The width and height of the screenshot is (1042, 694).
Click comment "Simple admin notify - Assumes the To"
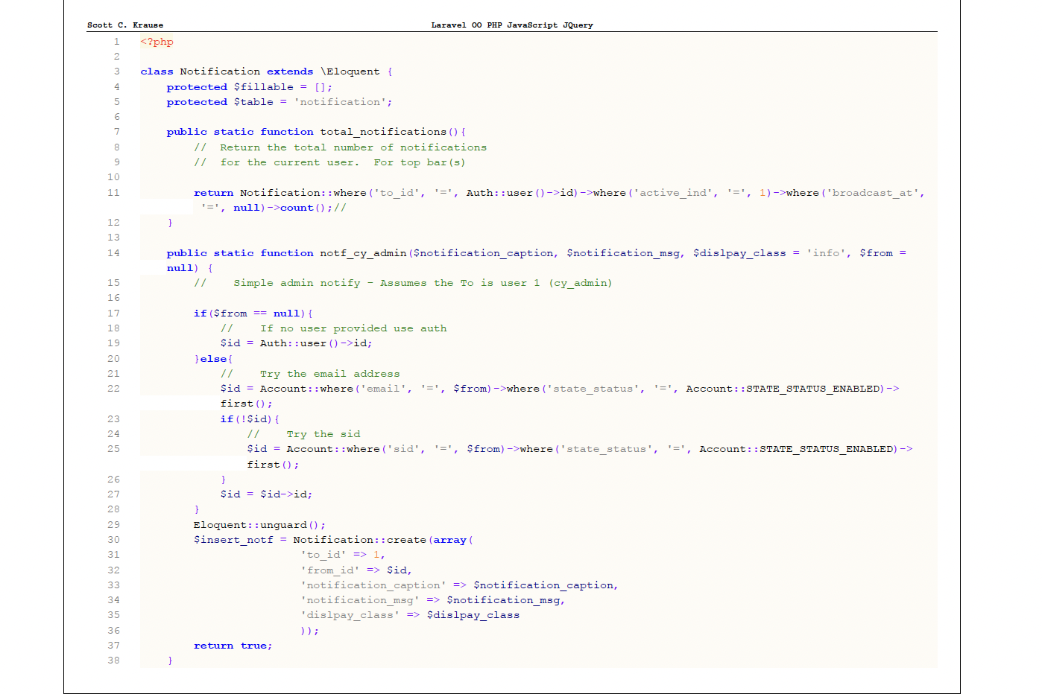tap(403, 283)
